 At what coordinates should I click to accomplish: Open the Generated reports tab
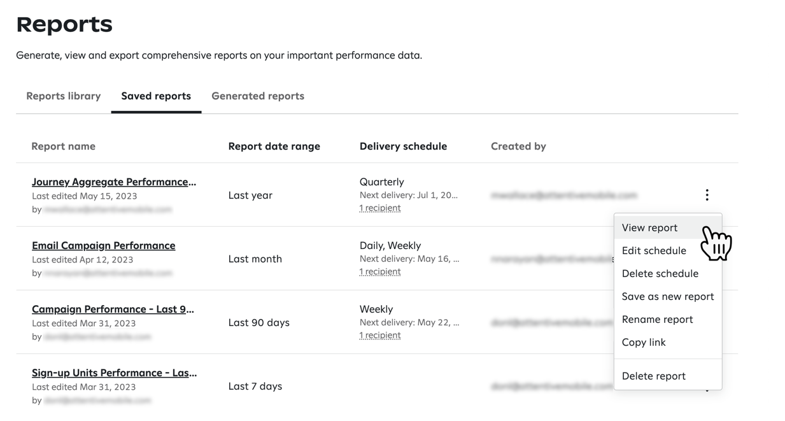(x=257, y=96)
